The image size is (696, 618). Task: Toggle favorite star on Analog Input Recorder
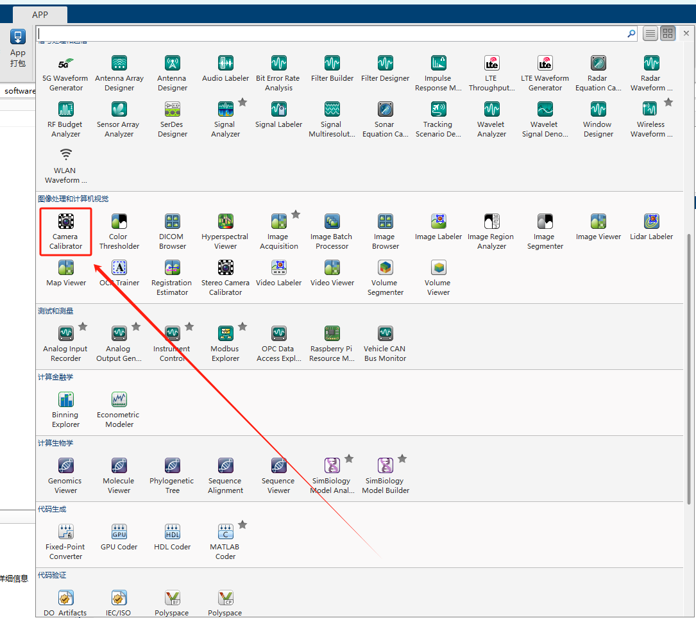[x=83, y=327]
